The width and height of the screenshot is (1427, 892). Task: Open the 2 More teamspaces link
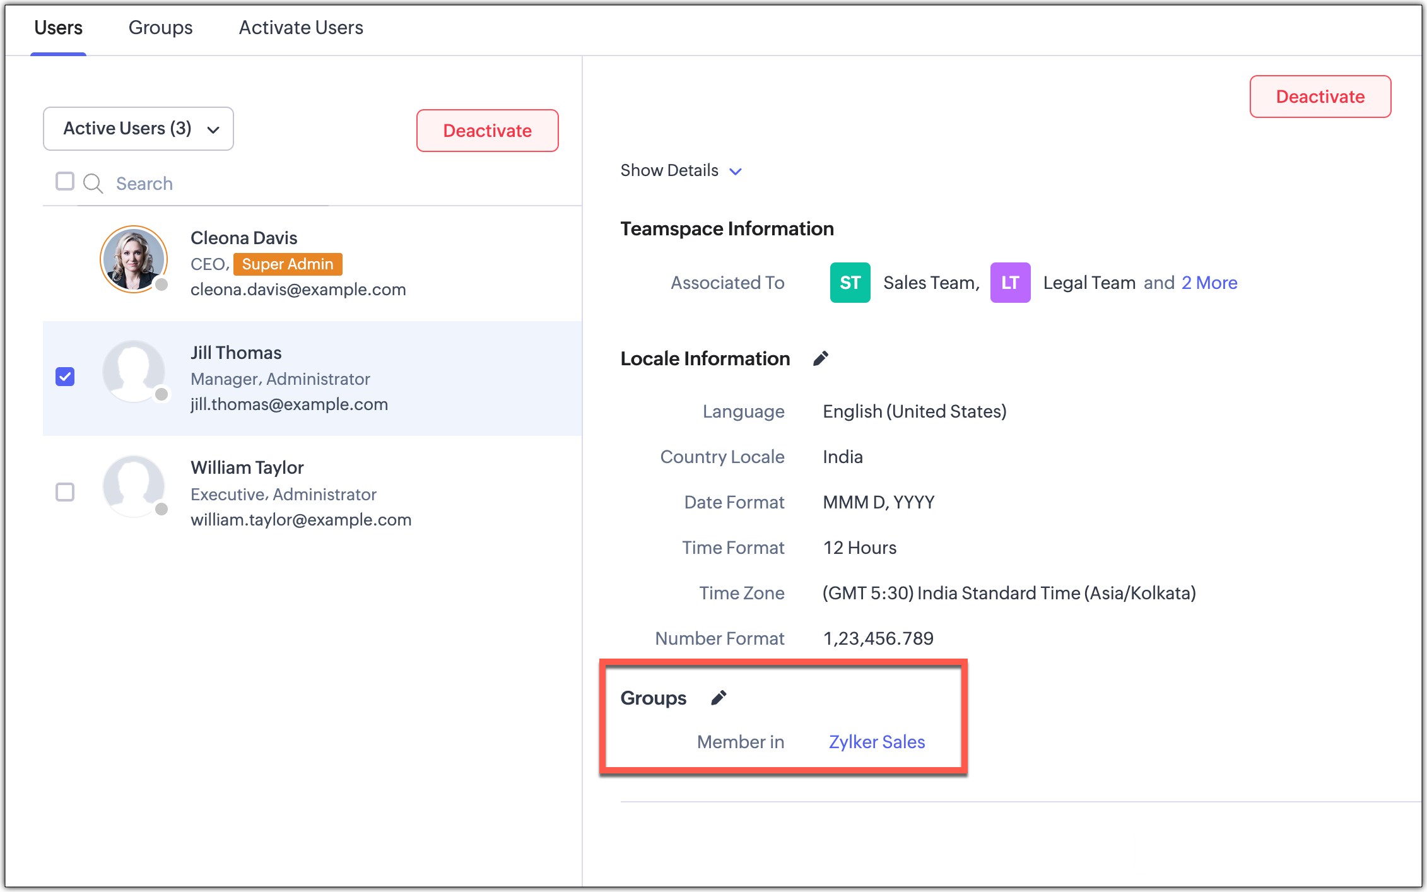point(1209,283)
